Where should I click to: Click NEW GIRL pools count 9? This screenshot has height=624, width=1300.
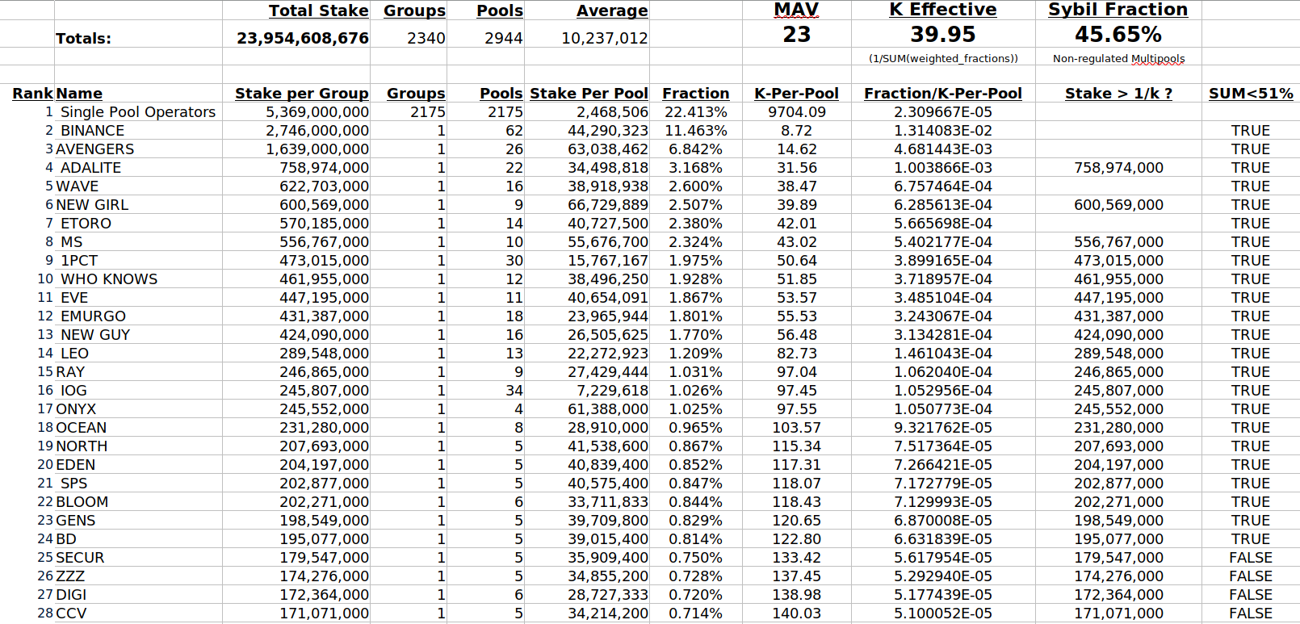(518, 205)
